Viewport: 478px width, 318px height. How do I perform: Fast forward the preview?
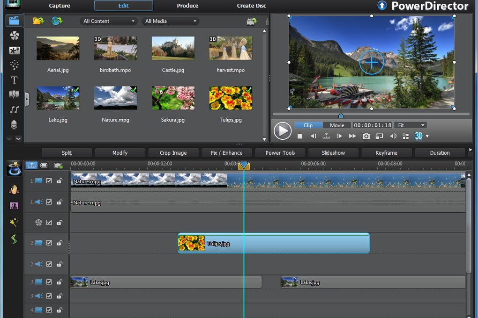352,137
